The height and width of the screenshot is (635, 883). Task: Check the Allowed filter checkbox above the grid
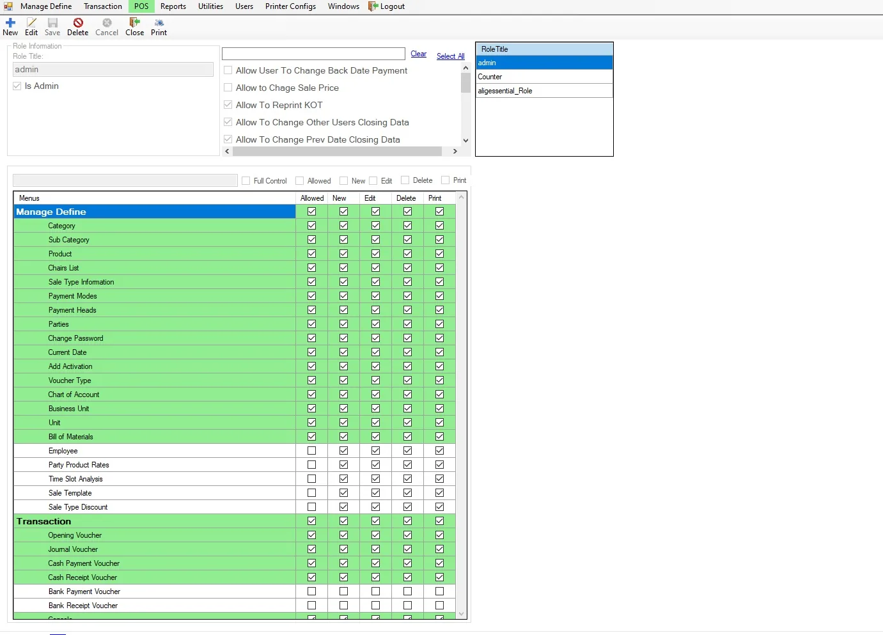[x=299, y=181]
